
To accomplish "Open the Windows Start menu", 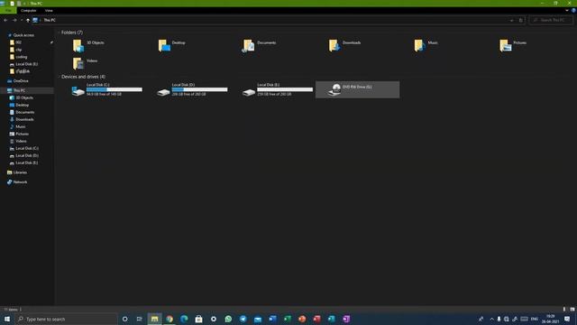I will coord(7,319).
